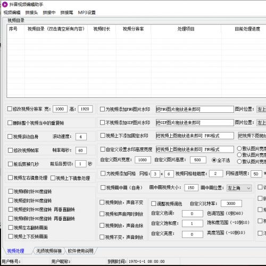
Task: Toggle 前后剪掉几秒 checkbox
Action: [10, 164]
